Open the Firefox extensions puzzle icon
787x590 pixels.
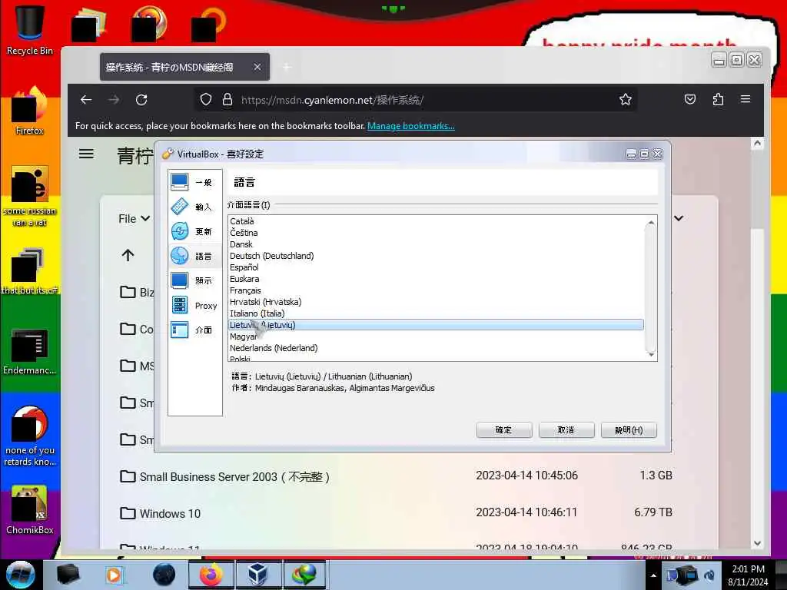click(719, 99)
